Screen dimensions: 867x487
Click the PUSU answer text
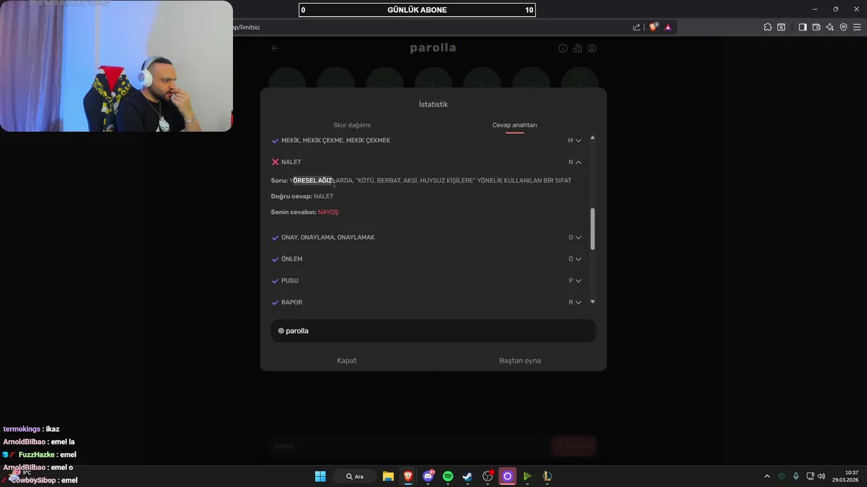(290, 281)
